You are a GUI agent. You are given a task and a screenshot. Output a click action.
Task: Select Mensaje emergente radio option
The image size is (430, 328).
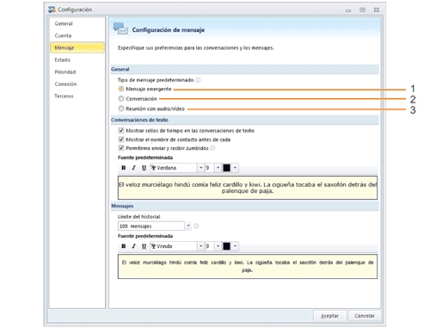point(121,89)
